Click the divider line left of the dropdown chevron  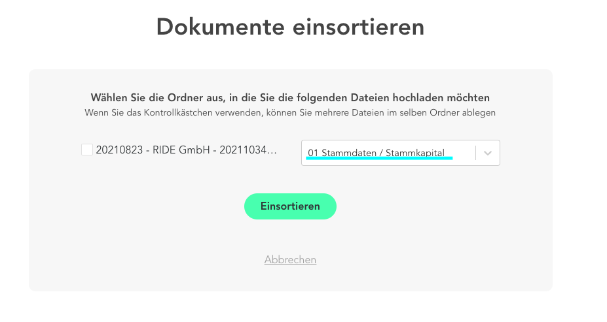pyautogui.click(x=476, y=153)
